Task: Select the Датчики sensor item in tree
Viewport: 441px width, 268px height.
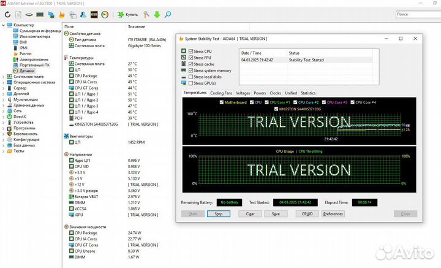Action: 26,71
